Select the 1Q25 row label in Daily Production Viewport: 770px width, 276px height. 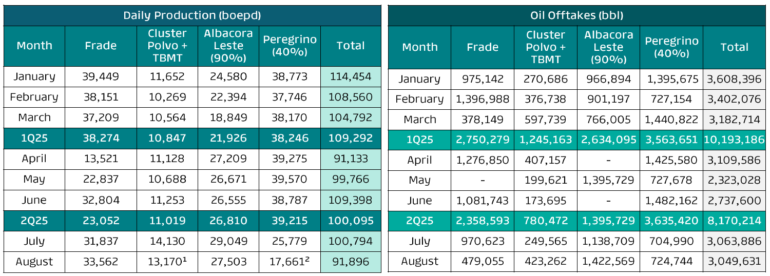coord(34,138)
